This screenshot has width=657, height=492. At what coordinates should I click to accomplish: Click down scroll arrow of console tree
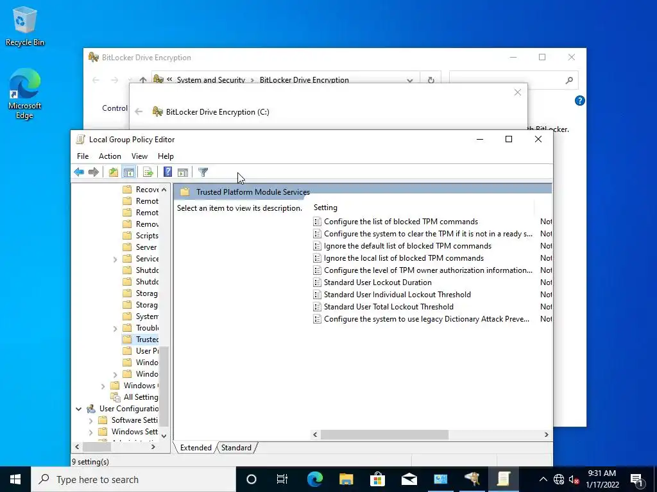[164, 436]
